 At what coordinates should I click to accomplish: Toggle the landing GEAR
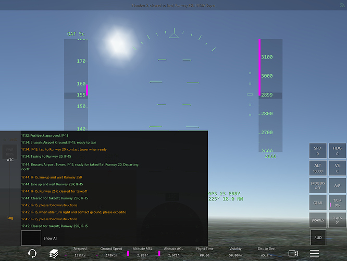pos(318,203)
